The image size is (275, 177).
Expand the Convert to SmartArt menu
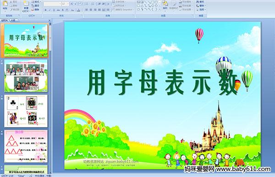click(123, 10)
